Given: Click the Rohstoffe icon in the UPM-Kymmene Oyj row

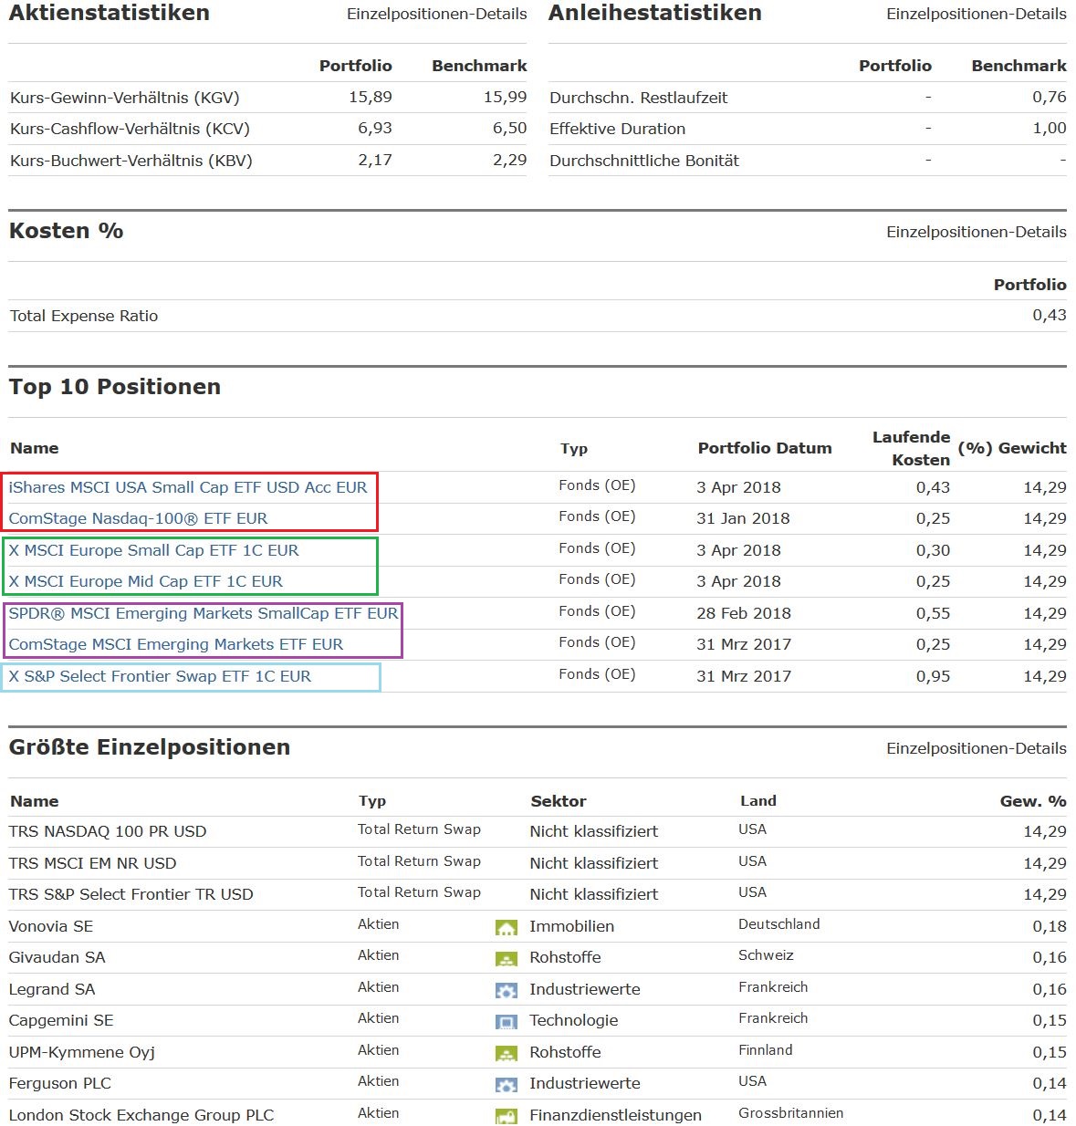Looking at the screenshot, I should click(506, 1053).
